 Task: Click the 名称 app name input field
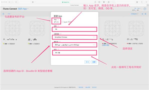pyautogui.click(x=74, y=29)
